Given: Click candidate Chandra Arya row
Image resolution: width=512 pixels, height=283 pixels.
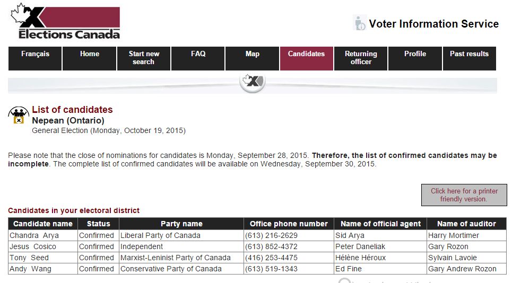Looking at the screenshot, I should (x=257, y=235).
